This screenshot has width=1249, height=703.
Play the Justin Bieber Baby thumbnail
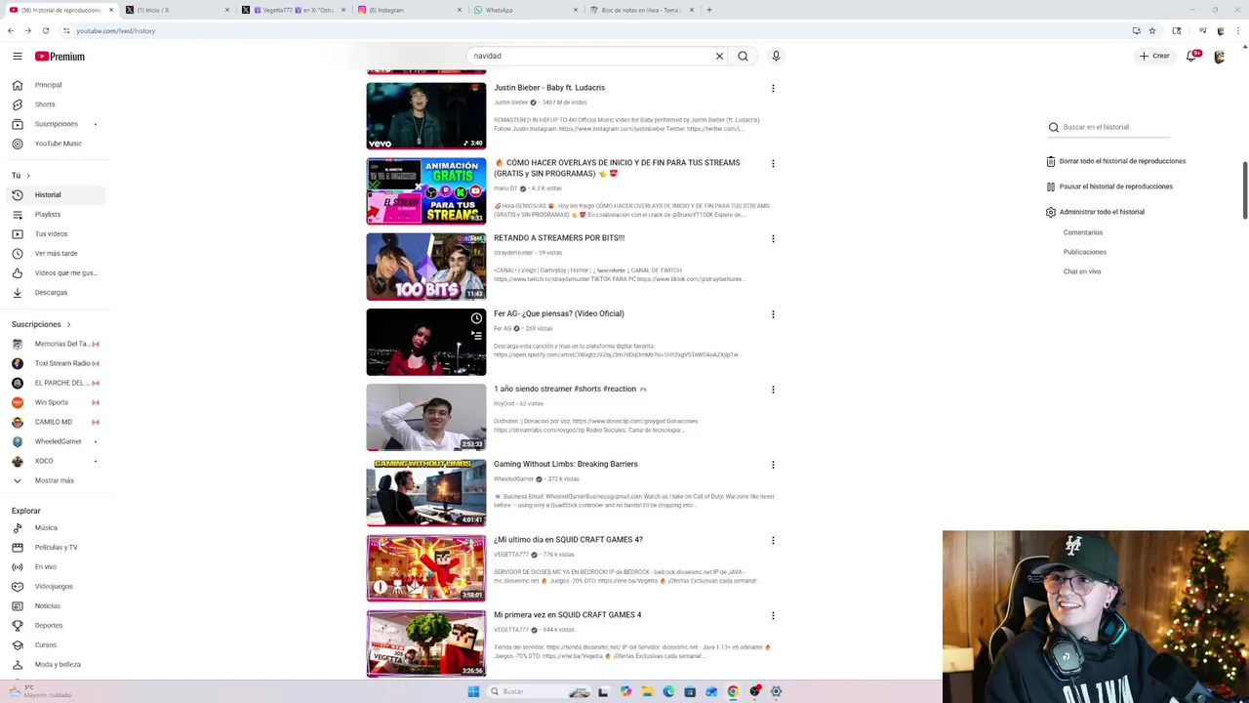point(425,115)
